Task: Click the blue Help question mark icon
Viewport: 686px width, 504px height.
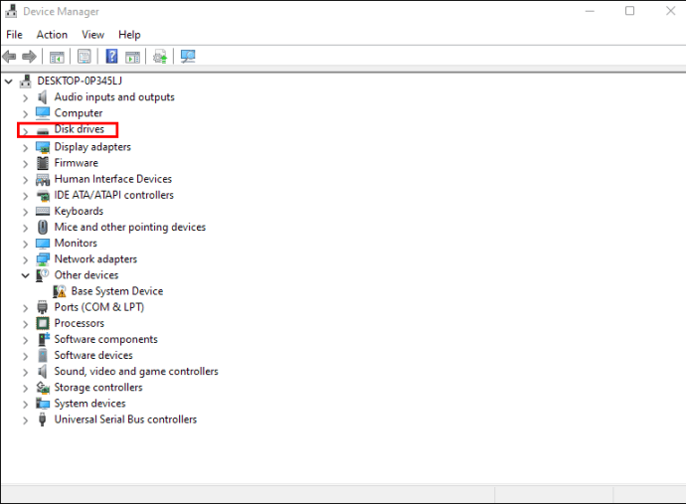Action: 112,56
